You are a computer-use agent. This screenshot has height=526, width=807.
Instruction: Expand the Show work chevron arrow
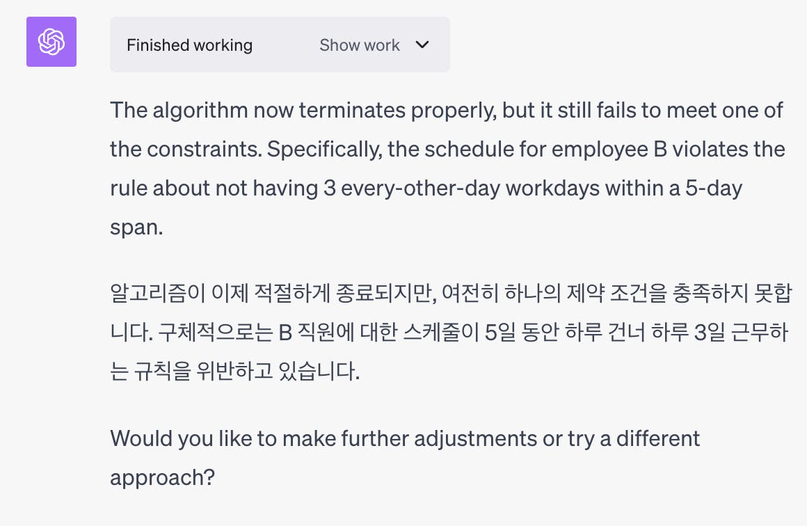(422, 45)
